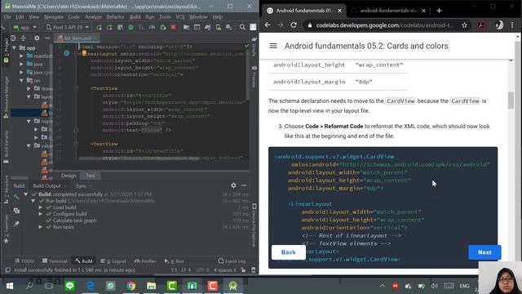The image size is (522, 294).
Task: Open a new Chrome tab with plus
Action: point(439,11)
